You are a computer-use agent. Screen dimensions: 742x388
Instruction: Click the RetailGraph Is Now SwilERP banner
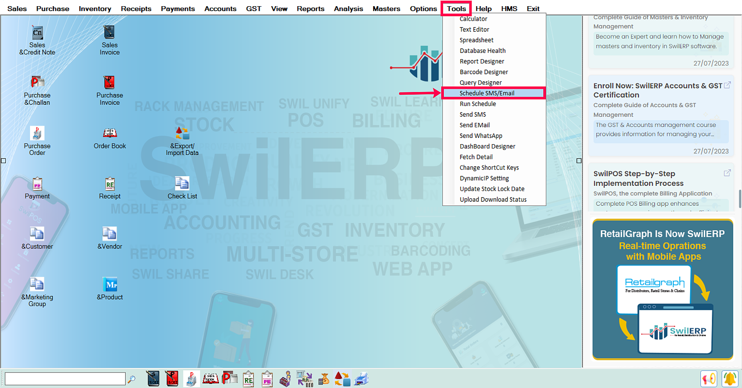pyautogui.click(x=662, y=289)
